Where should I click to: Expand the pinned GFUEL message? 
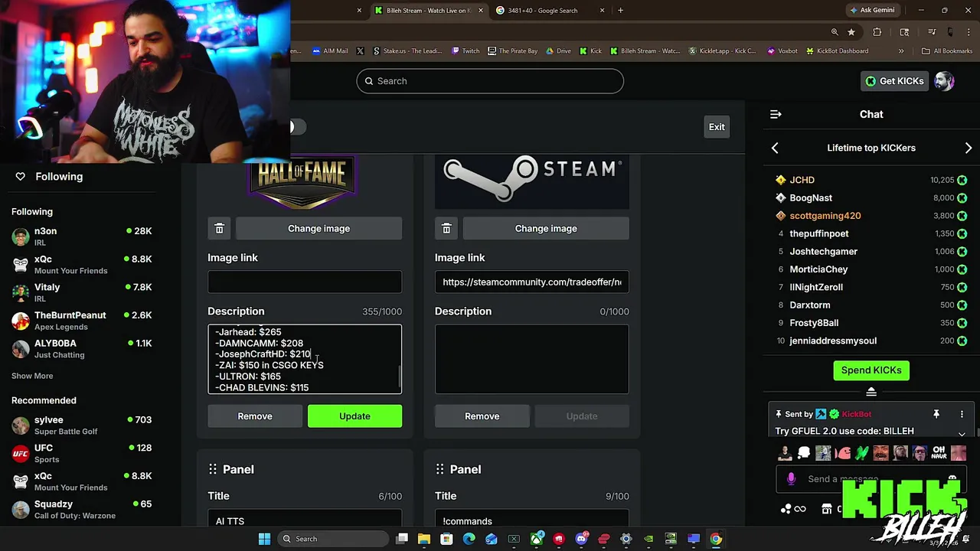(x=962, y=433)
